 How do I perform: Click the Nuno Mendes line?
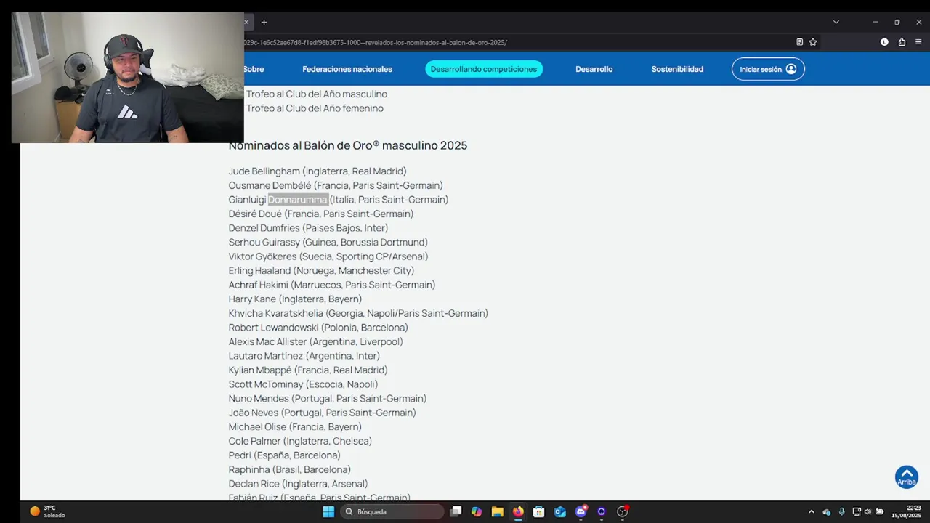(328, 398)
